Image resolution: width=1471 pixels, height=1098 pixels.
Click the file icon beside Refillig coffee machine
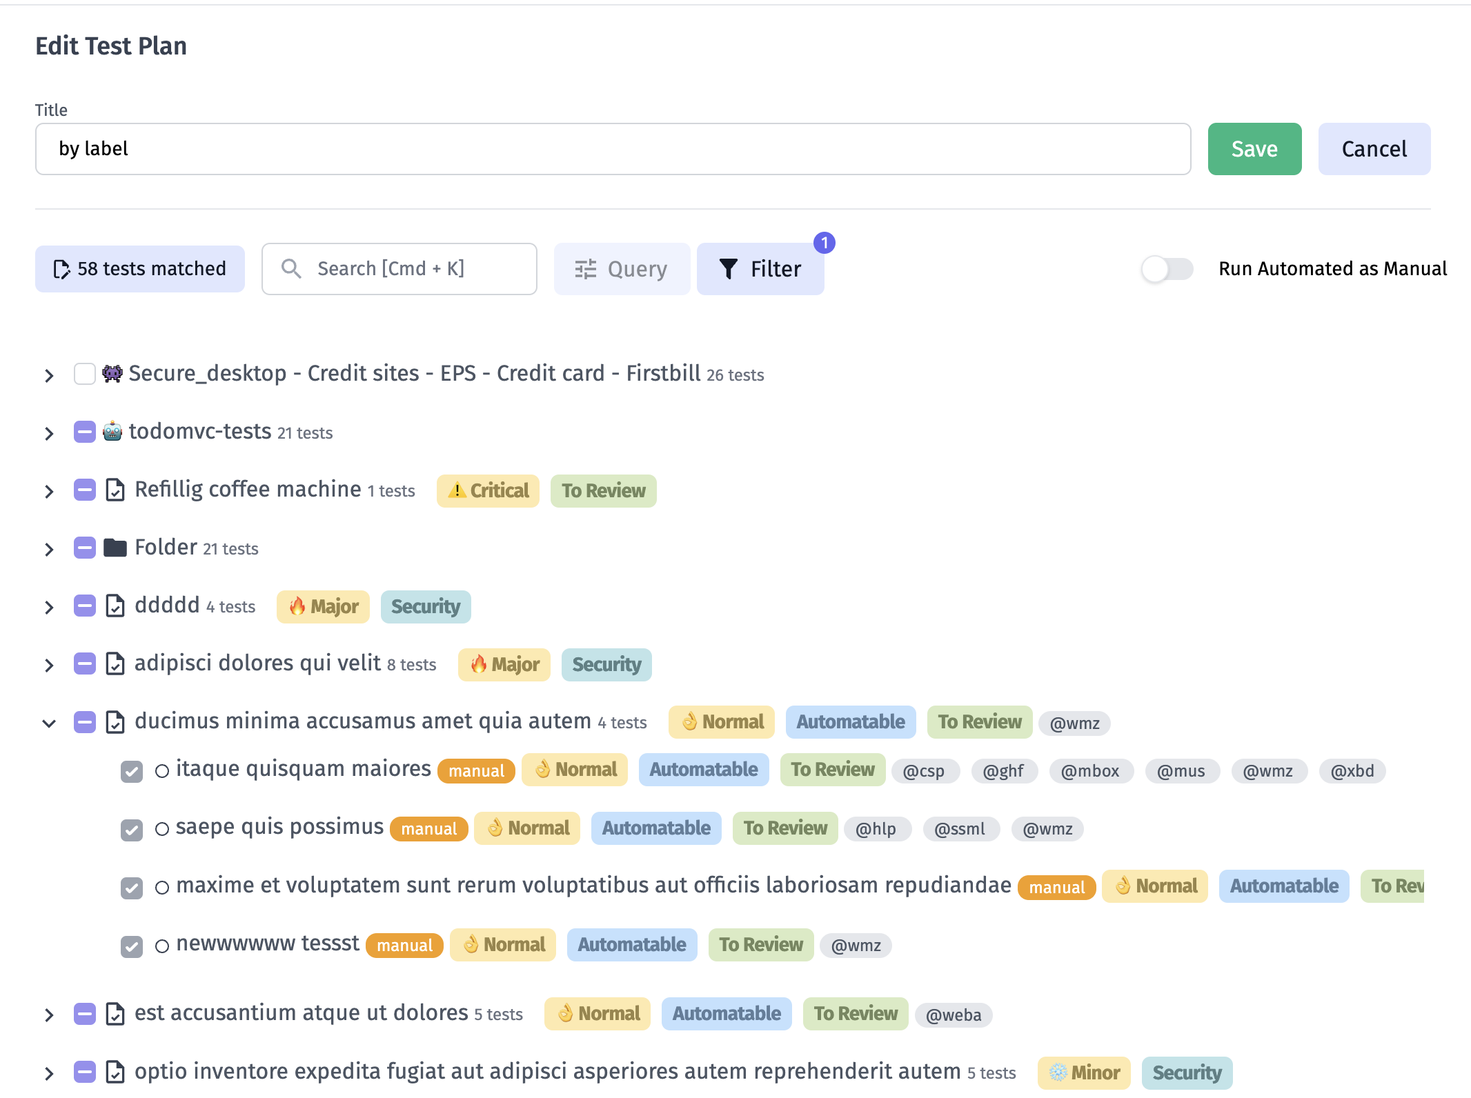[115, 490]
